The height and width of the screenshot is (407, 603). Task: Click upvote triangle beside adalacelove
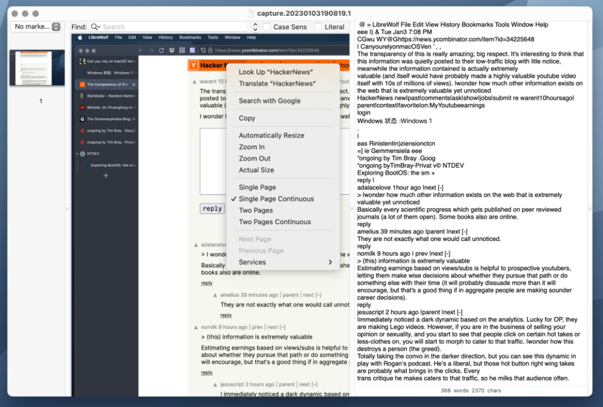[196, 245]
